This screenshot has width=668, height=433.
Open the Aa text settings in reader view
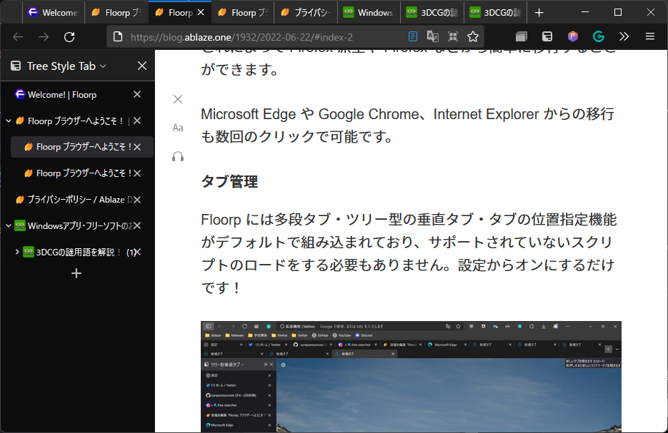[177, 128]
